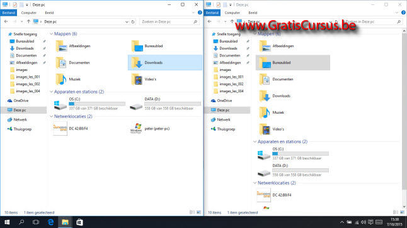Image resolution: width=407 pixels, height=228 pixels.
Task: Click DATA (D:) capacity bar in right window
Action: [301, 170]
